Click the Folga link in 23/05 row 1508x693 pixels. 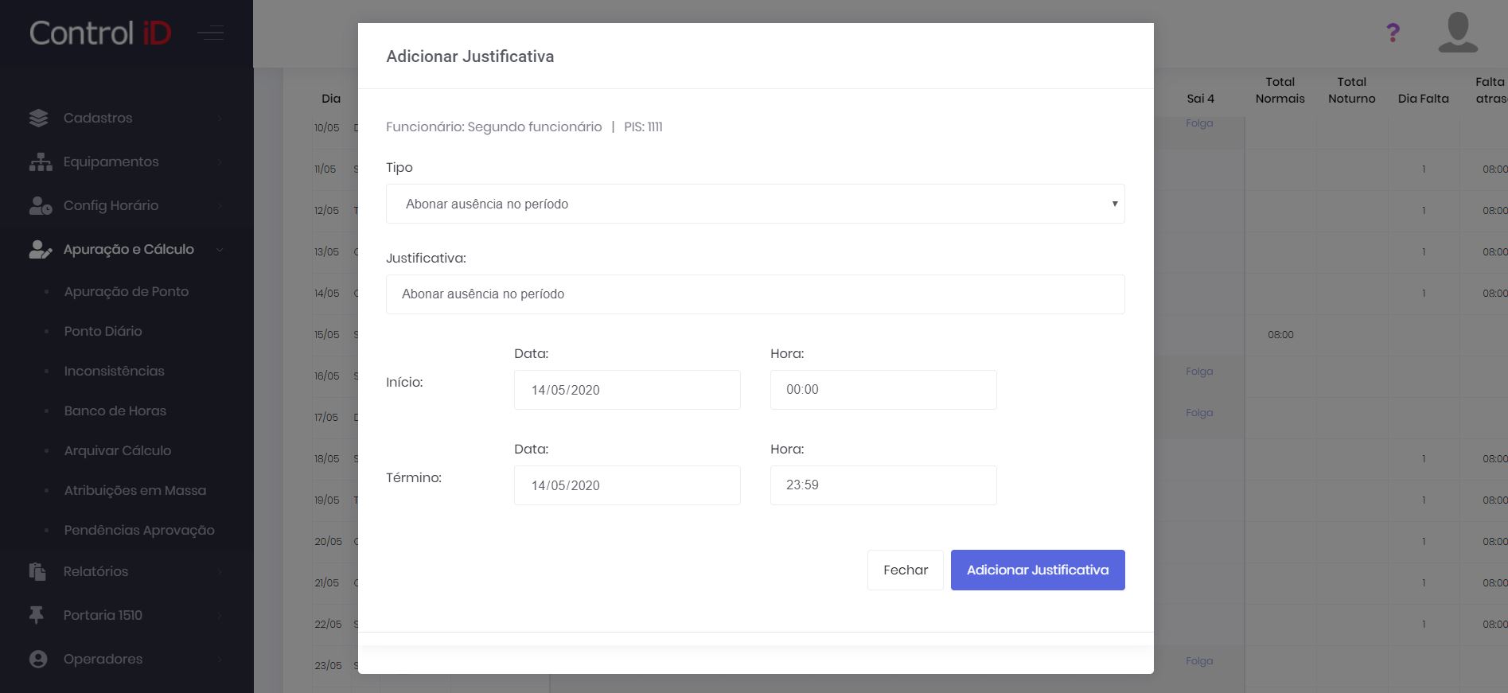pyautogui.click(x=1199, y=660)
